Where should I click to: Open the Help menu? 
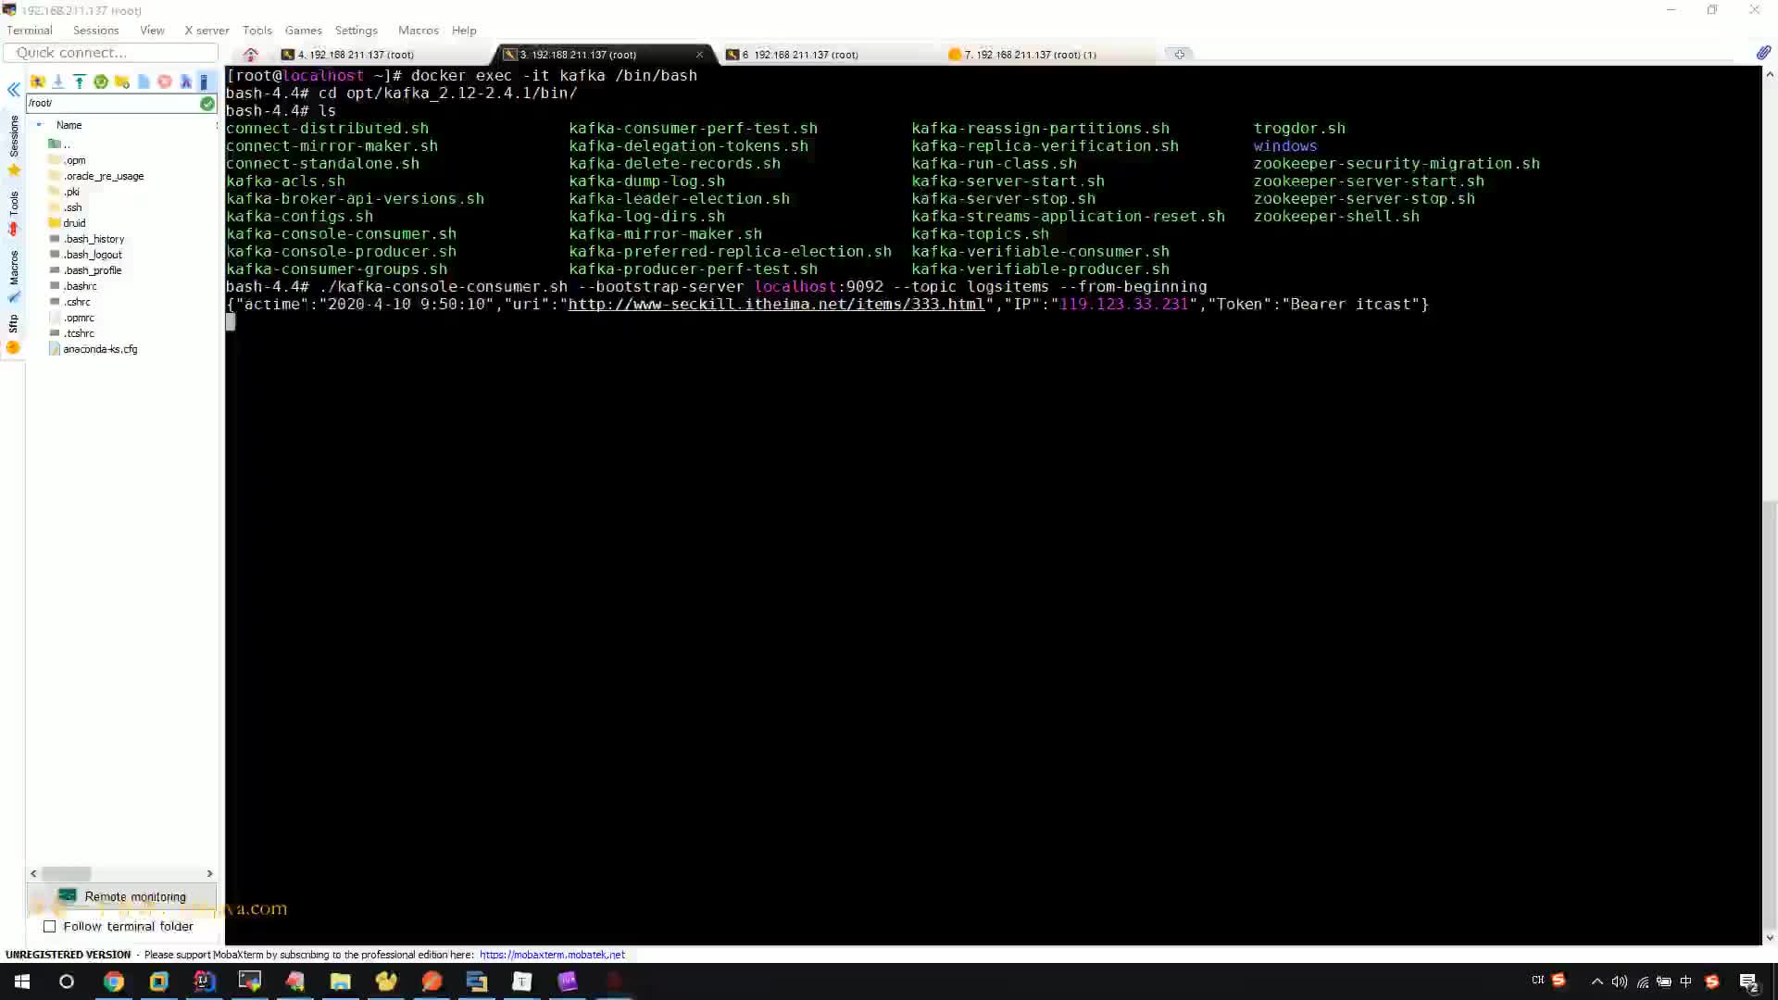pyautogui.click(x=464, y=31)
